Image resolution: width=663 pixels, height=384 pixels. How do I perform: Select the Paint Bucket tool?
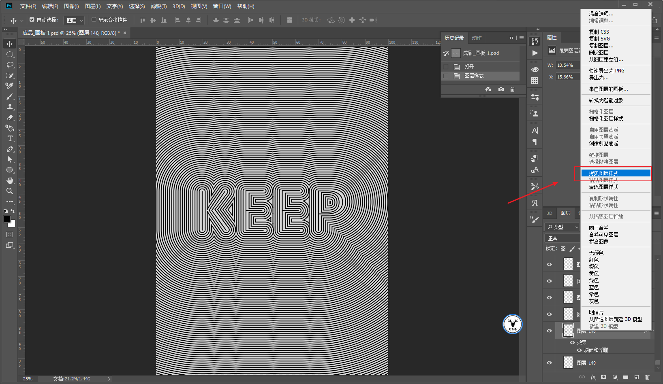[10, 128]
